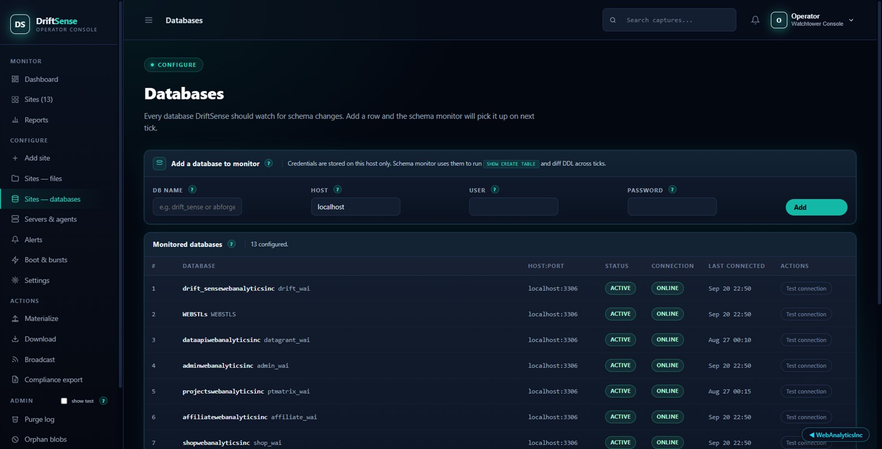Click the Download icon in sidebar
Screen dimensions: 882x449
click(x=15, y=339)
